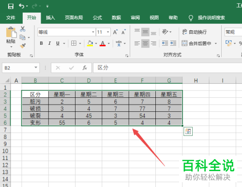Click the Enter checkmark formula bar icon

[71, 68]
